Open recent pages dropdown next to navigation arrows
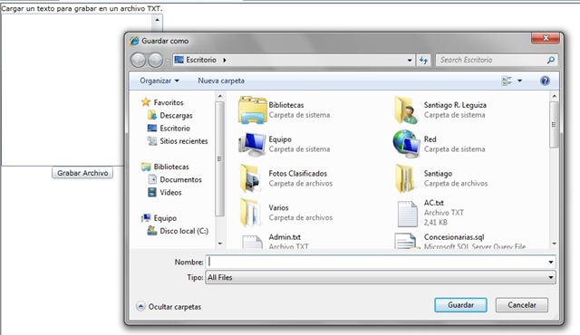The width and height of the screenshot is (580, 335). 167,60
